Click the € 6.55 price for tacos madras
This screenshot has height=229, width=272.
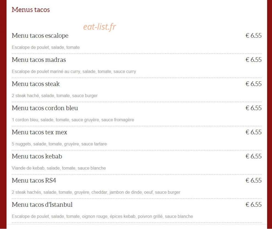pos(254,60)
